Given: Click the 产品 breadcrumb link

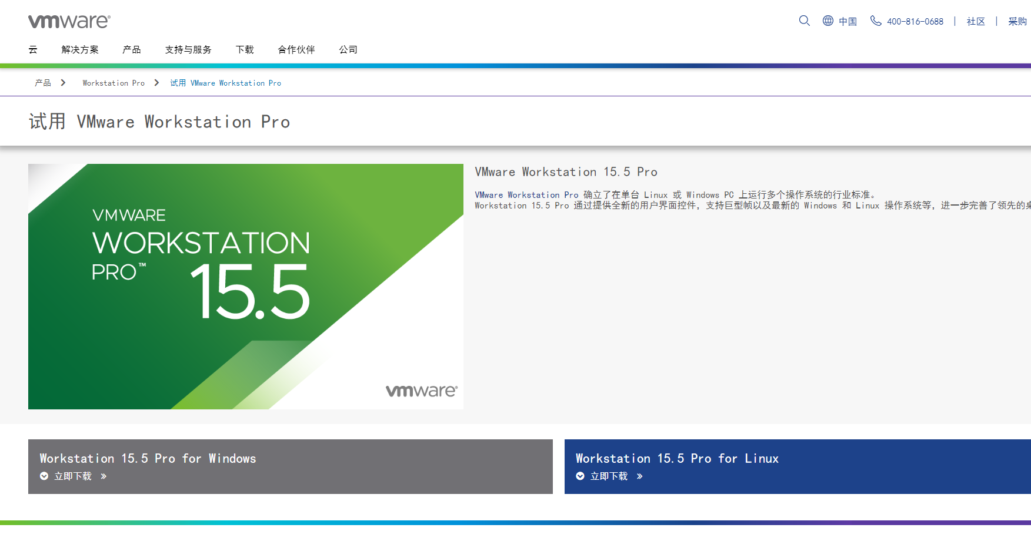Looking at the screenshot, I should (x=43, y=83).
